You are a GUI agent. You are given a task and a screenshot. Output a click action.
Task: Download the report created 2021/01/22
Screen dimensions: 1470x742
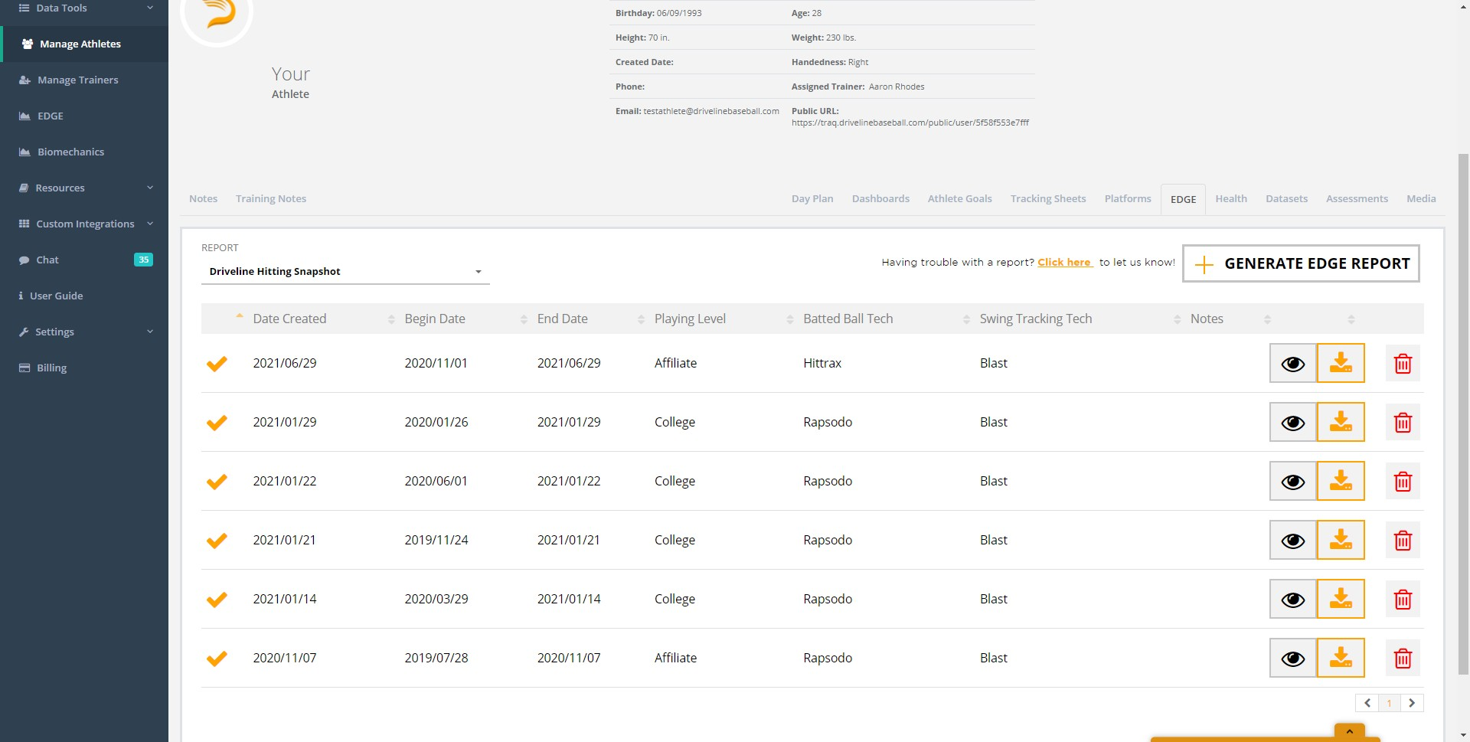[1341, 481]
